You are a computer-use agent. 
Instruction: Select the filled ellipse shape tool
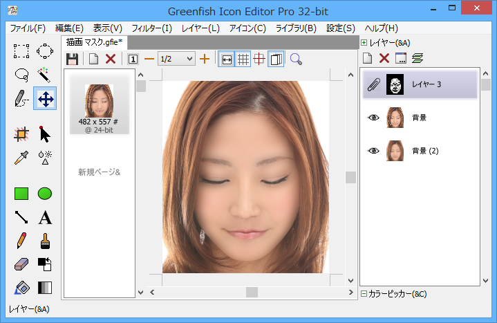(45, 194)
